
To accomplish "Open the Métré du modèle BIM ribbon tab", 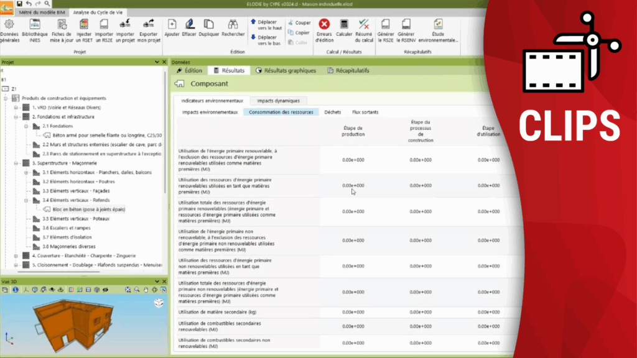I will pos(42,12).
